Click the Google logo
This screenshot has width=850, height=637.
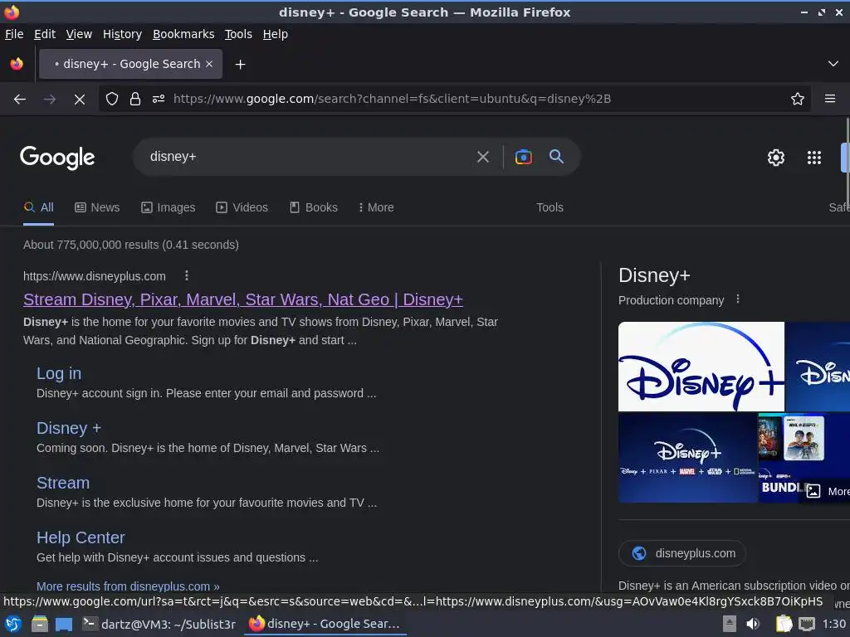pos(57,158)
